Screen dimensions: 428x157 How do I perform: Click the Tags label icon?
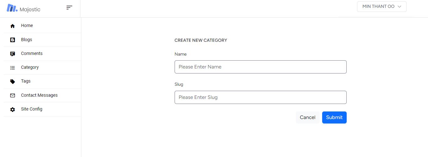(x=13, y=82)
